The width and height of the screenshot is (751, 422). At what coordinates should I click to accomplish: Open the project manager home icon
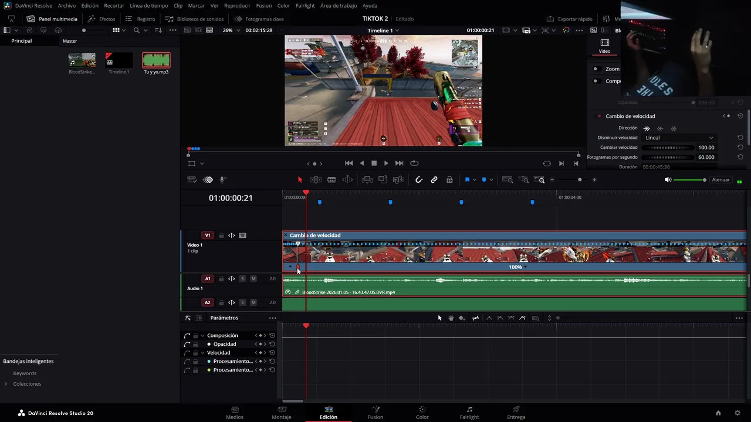point(718,413)
